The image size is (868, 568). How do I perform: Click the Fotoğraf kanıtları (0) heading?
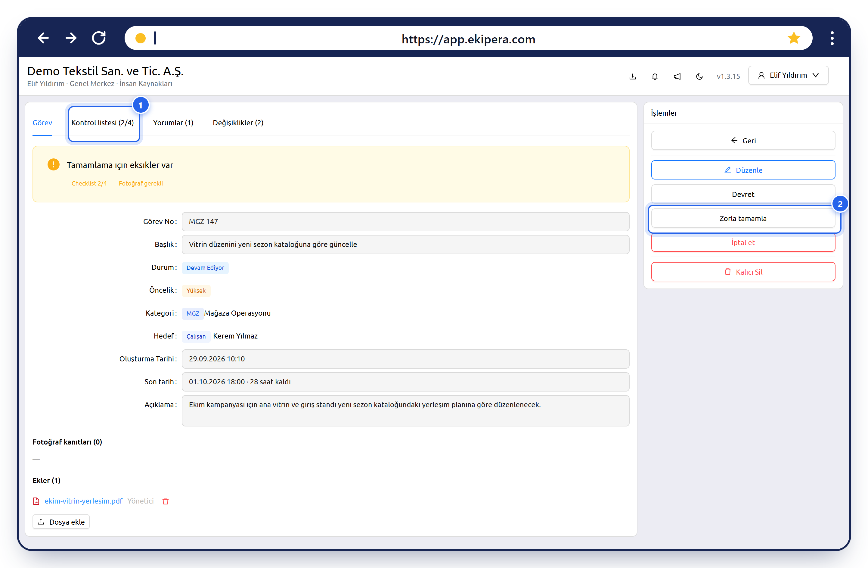(x=67, y=442)
